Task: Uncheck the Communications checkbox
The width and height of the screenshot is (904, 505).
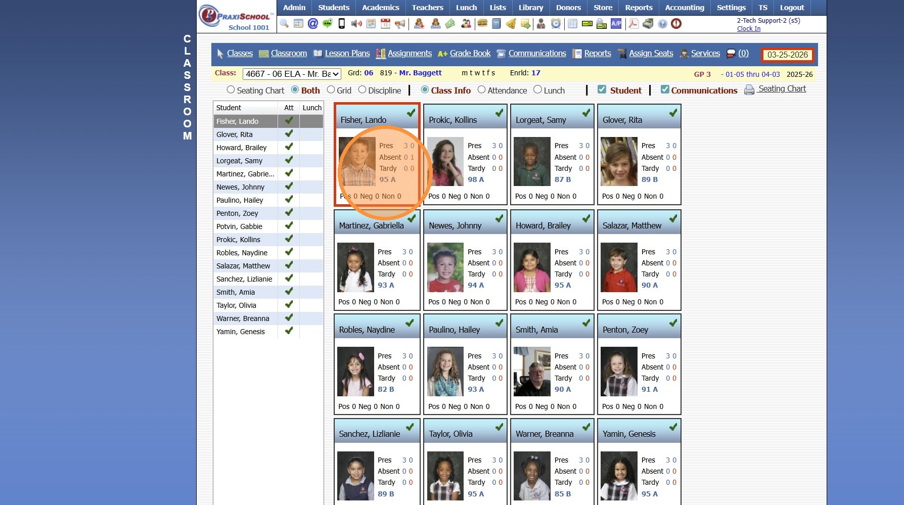Action: 665,89
